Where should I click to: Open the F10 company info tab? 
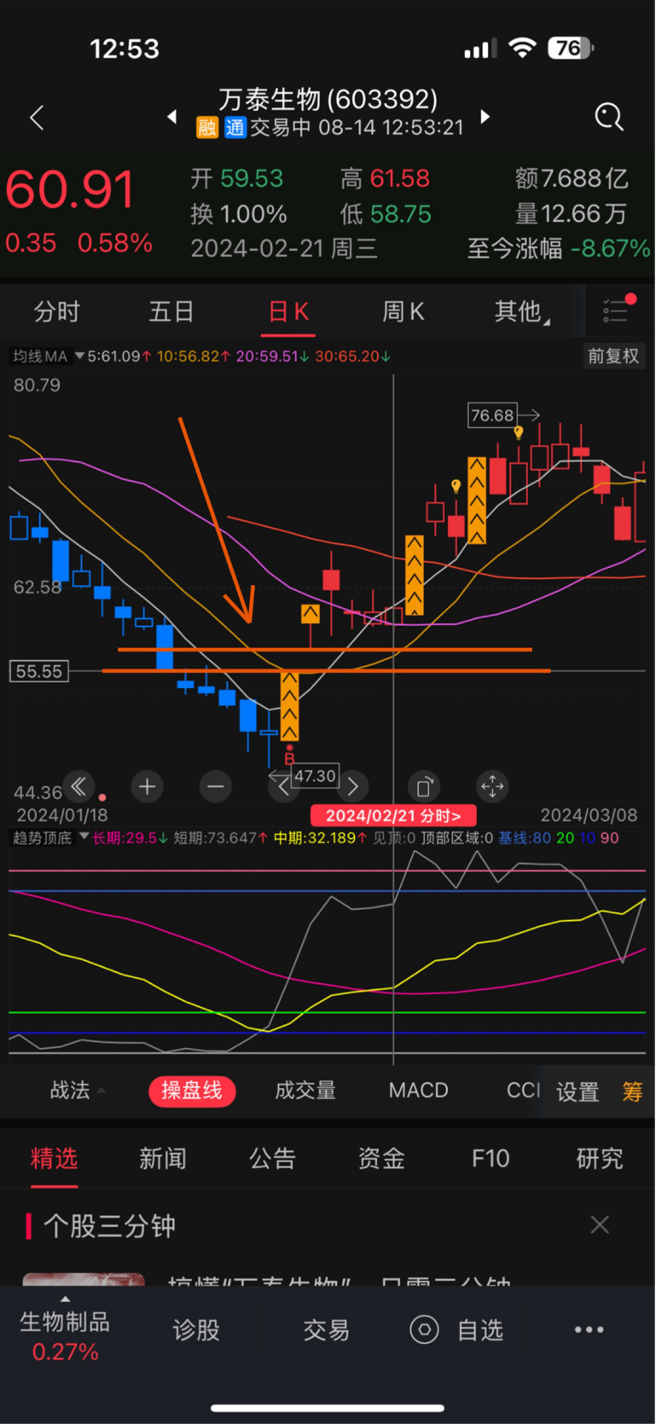[491, 1158]
